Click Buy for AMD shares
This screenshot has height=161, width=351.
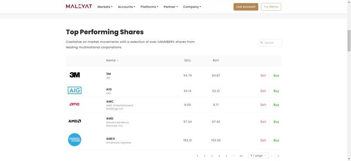tap(276, 122)
